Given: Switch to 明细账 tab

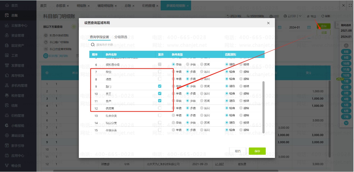Looking at the screenshot, I should [81, 6].
